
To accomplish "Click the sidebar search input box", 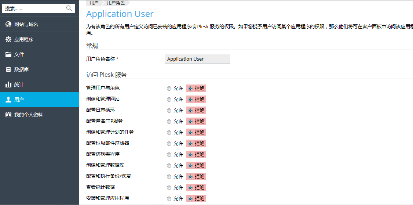I will (34, 8).
